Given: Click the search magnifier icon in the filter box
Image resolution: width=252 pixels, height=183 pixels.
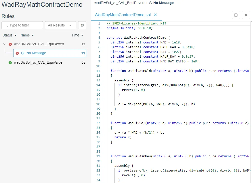Looking at the screenshot, I should [6, 25].
